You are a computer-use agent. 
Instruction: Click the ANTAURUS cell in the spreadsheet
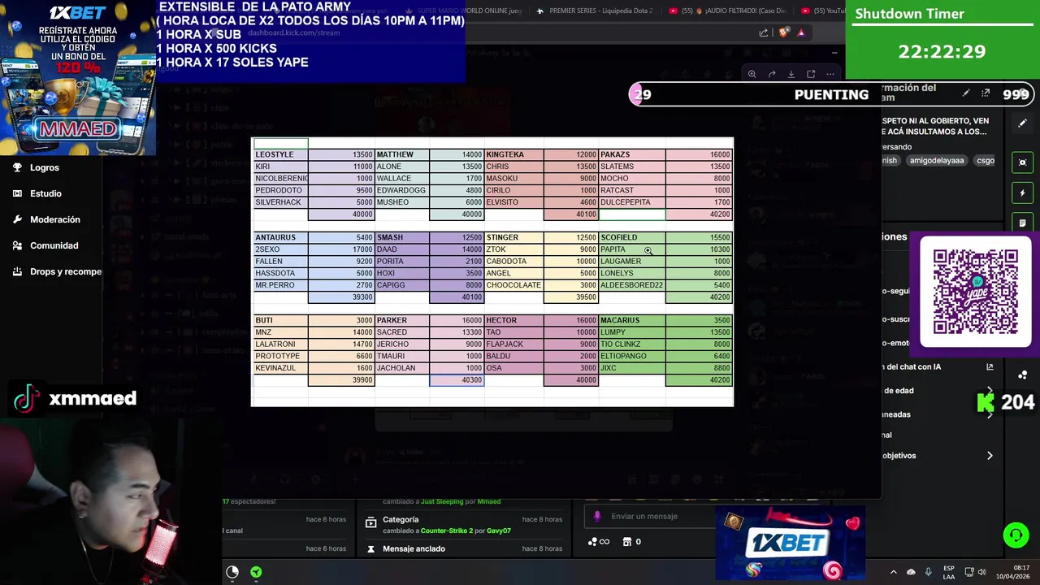[281, 237]
